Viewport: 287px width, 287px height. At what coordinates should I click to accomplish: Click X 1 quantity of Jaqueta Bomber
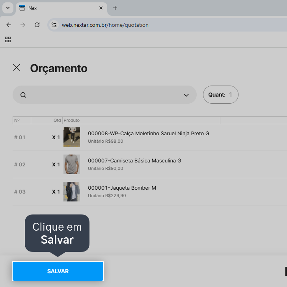tap(56, 192)
